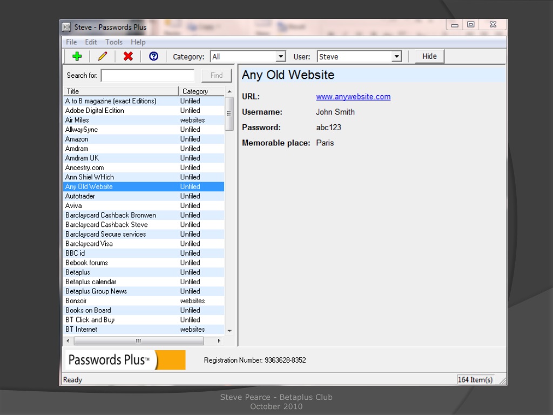
Task: Click the Hide button
Action: pos(429,56)
